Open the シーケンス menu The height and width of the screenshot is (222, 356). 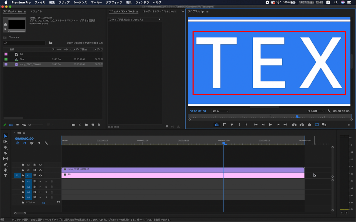point(80,2)
